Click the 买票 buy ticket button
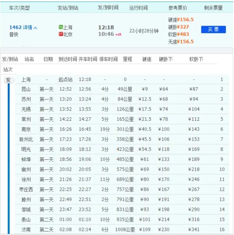The height and width of the screenshot is (235, 234). [213, 29]
